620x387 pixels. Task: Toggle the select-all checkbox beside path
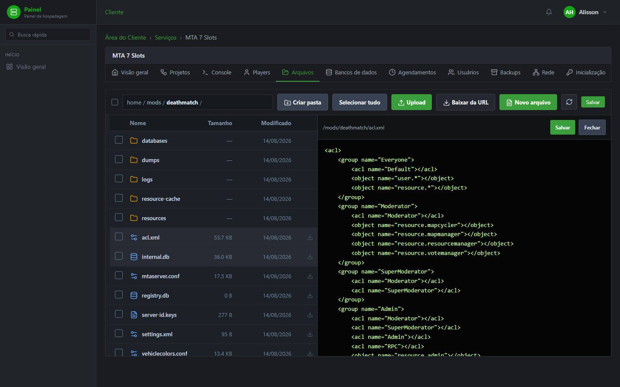tap(115, 102)
